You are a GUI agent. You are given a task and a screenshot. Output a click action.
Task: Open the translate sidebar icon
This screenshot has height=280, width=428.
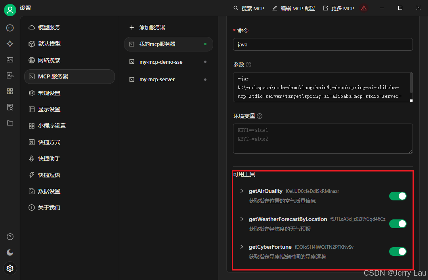coord(10,75)
